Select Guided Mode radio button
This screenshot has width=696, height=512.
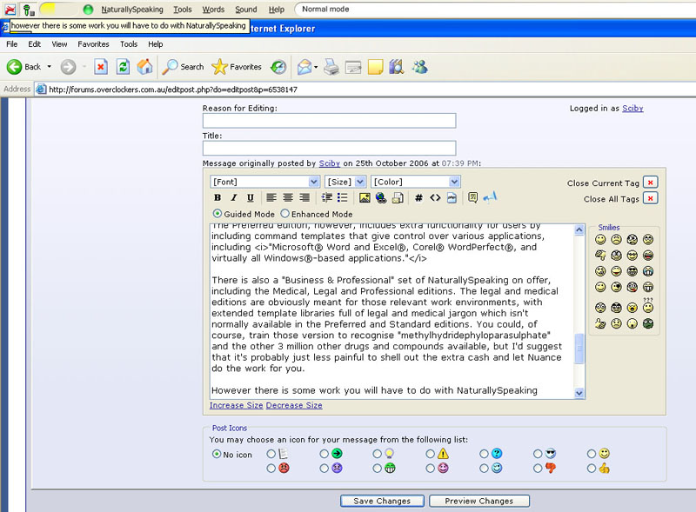(217, 214)
